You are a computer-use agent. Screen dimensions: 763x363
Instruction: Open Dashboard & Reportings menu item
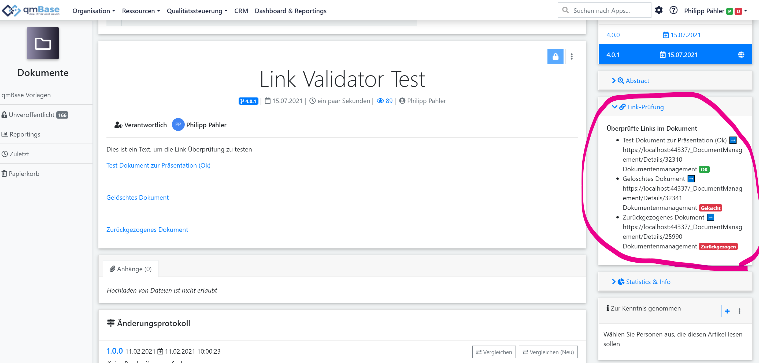pos(291,11)
